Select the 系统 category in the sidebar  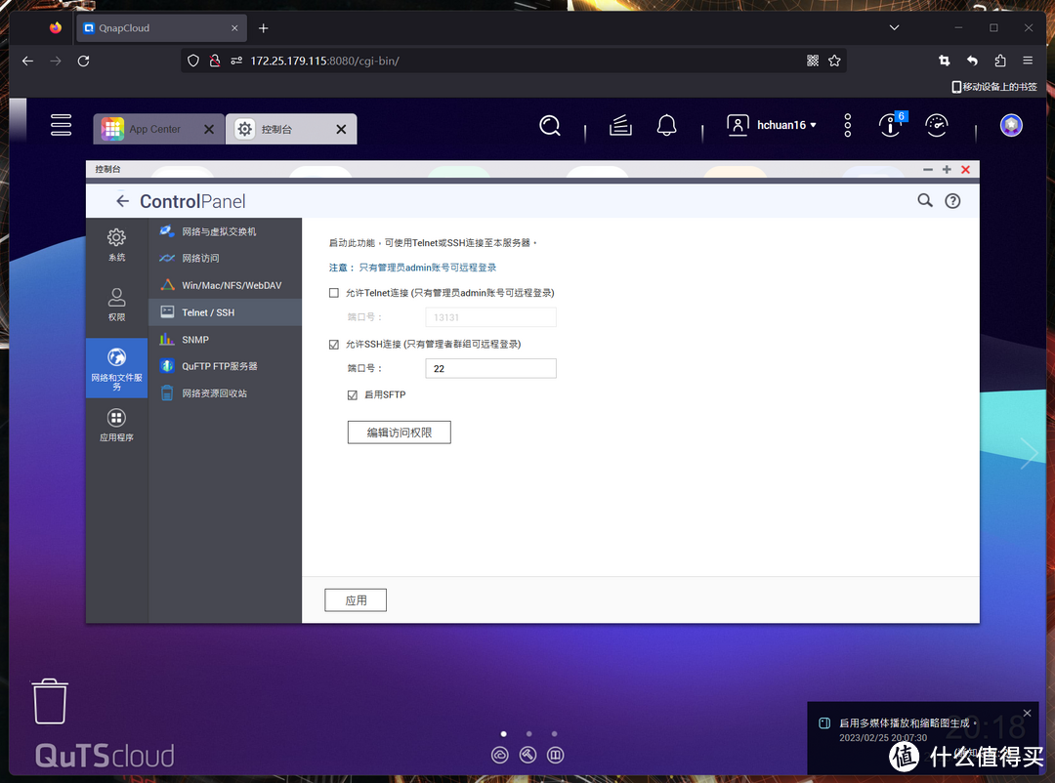[x=116, y=245]
